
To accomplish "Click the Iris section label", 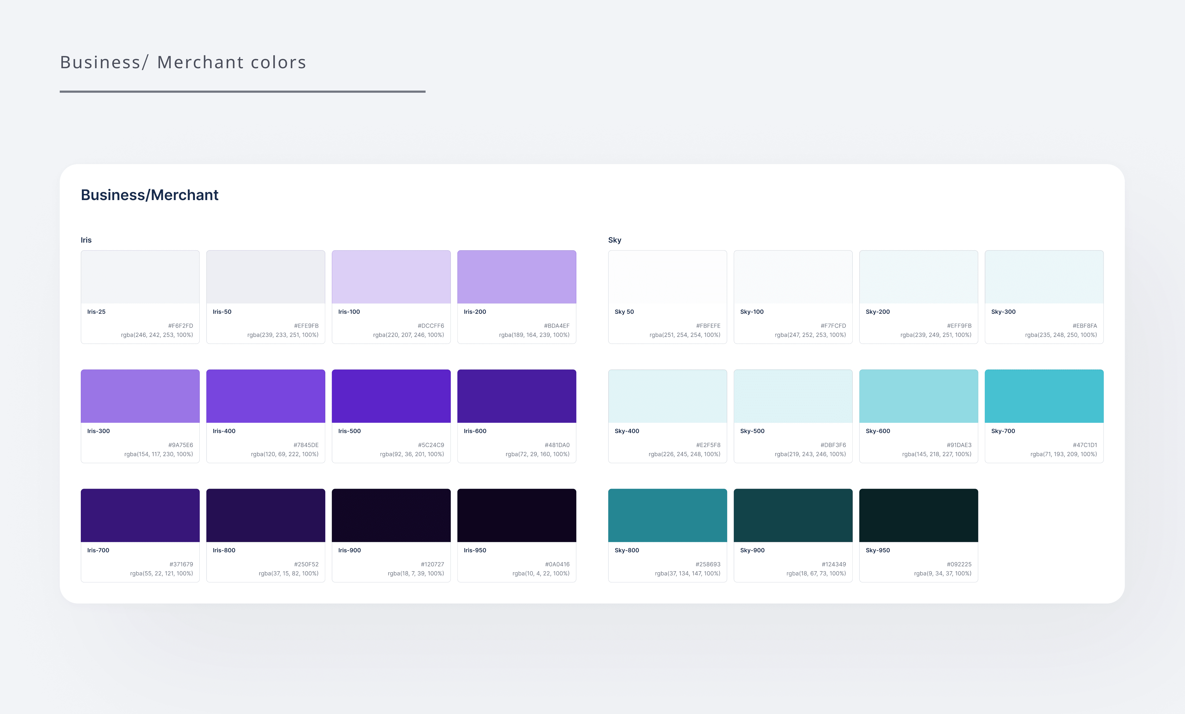I will pyautogui.click(x=86, y=240).
